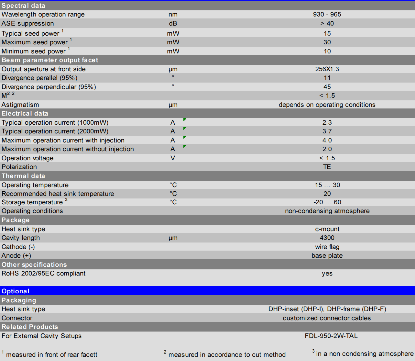Click the value 2.3 for 1000mW current

click(x=327, y=123)
